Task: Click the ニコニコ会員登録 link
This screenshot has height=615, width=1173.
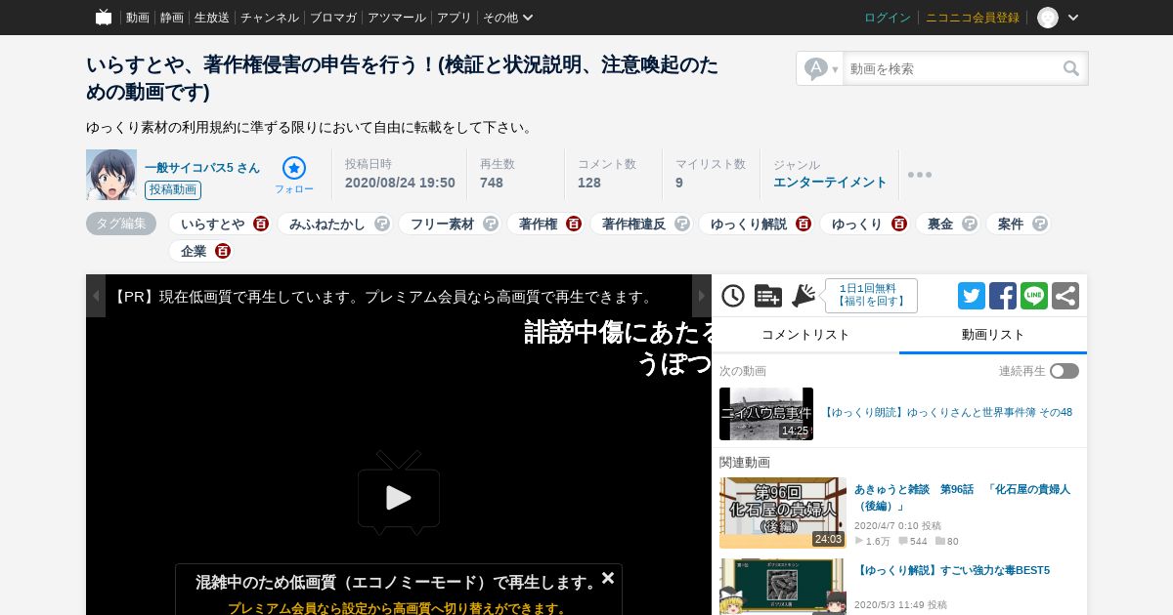Action: 973,18
